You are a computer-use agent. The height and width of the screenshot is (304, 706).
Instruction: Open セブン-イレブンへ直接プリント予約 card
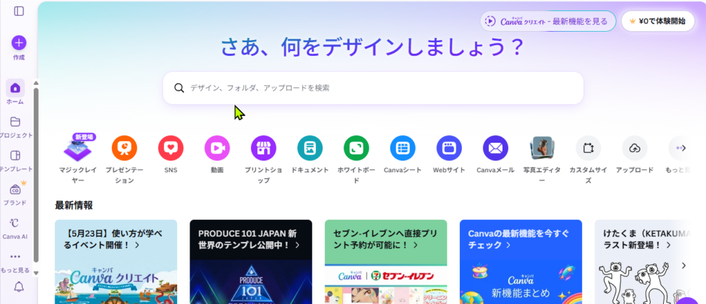tap(386, 262)
